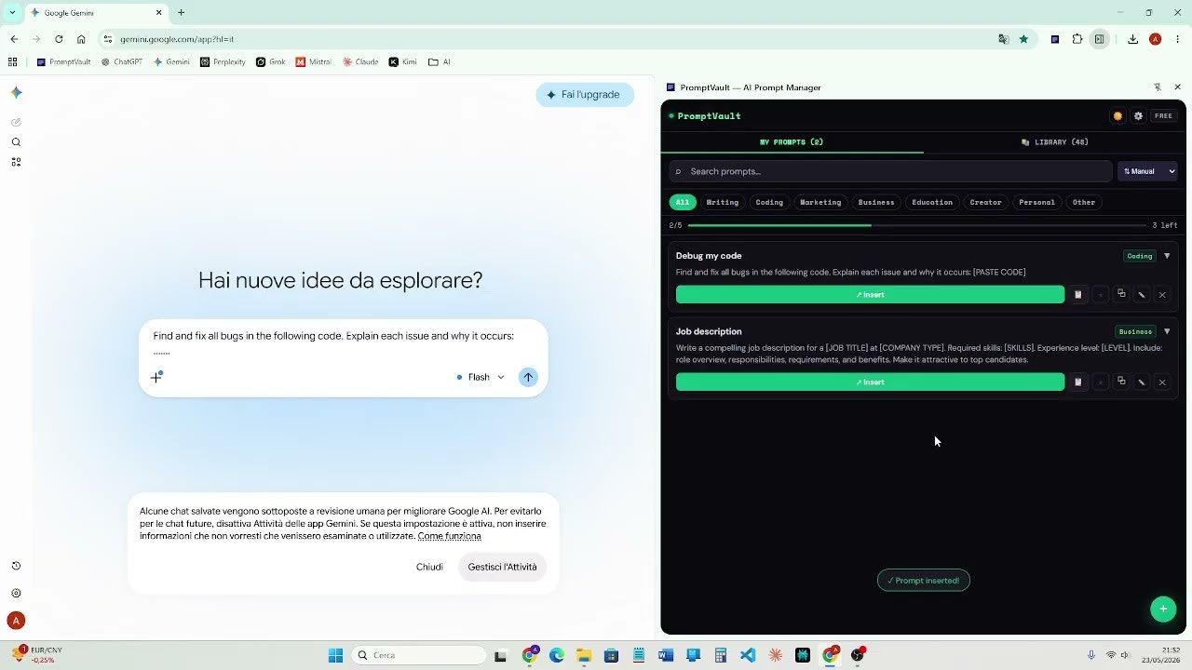Open Gemini plus attachment menu in prompt box

click(x=156, y=377)
